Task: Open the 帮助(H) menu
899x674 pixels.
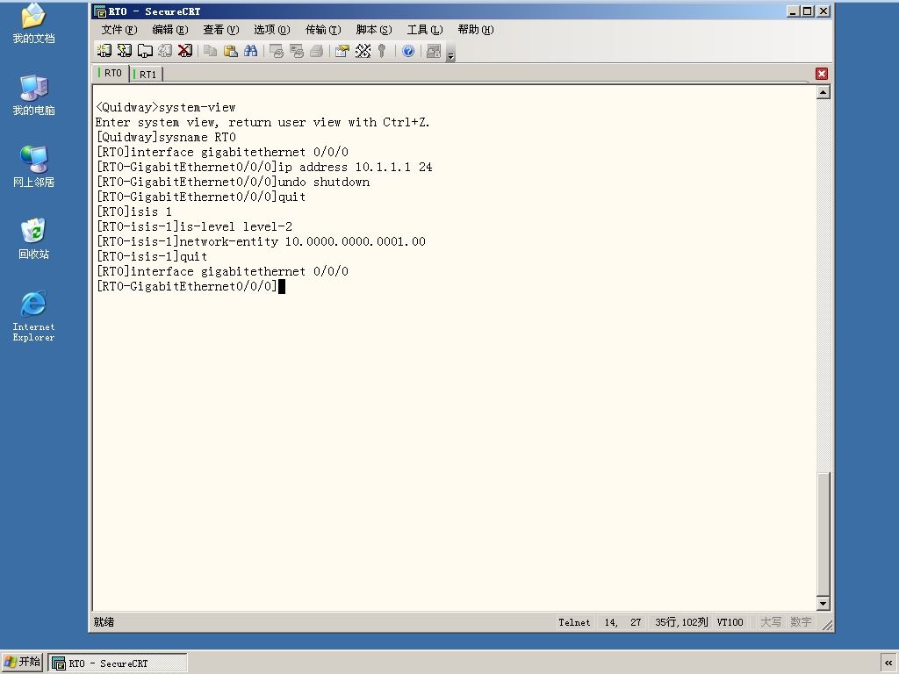Action: 476,30
